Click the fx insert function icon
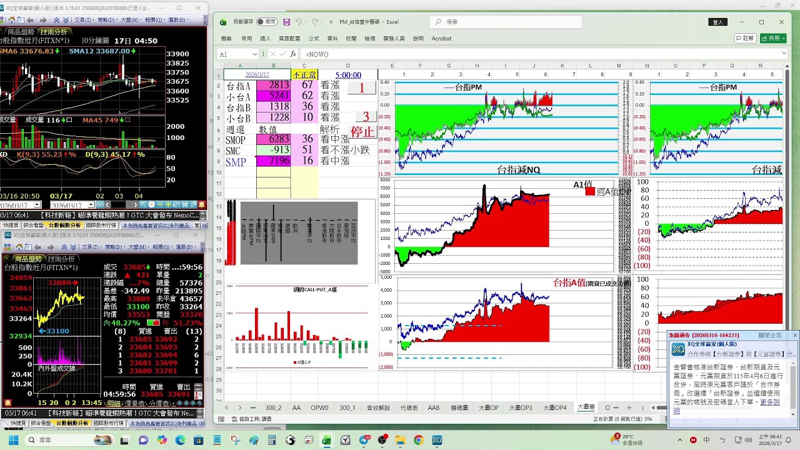Image resolution: width=800 pixels, height=450 pixels. (x=293, y=54)
